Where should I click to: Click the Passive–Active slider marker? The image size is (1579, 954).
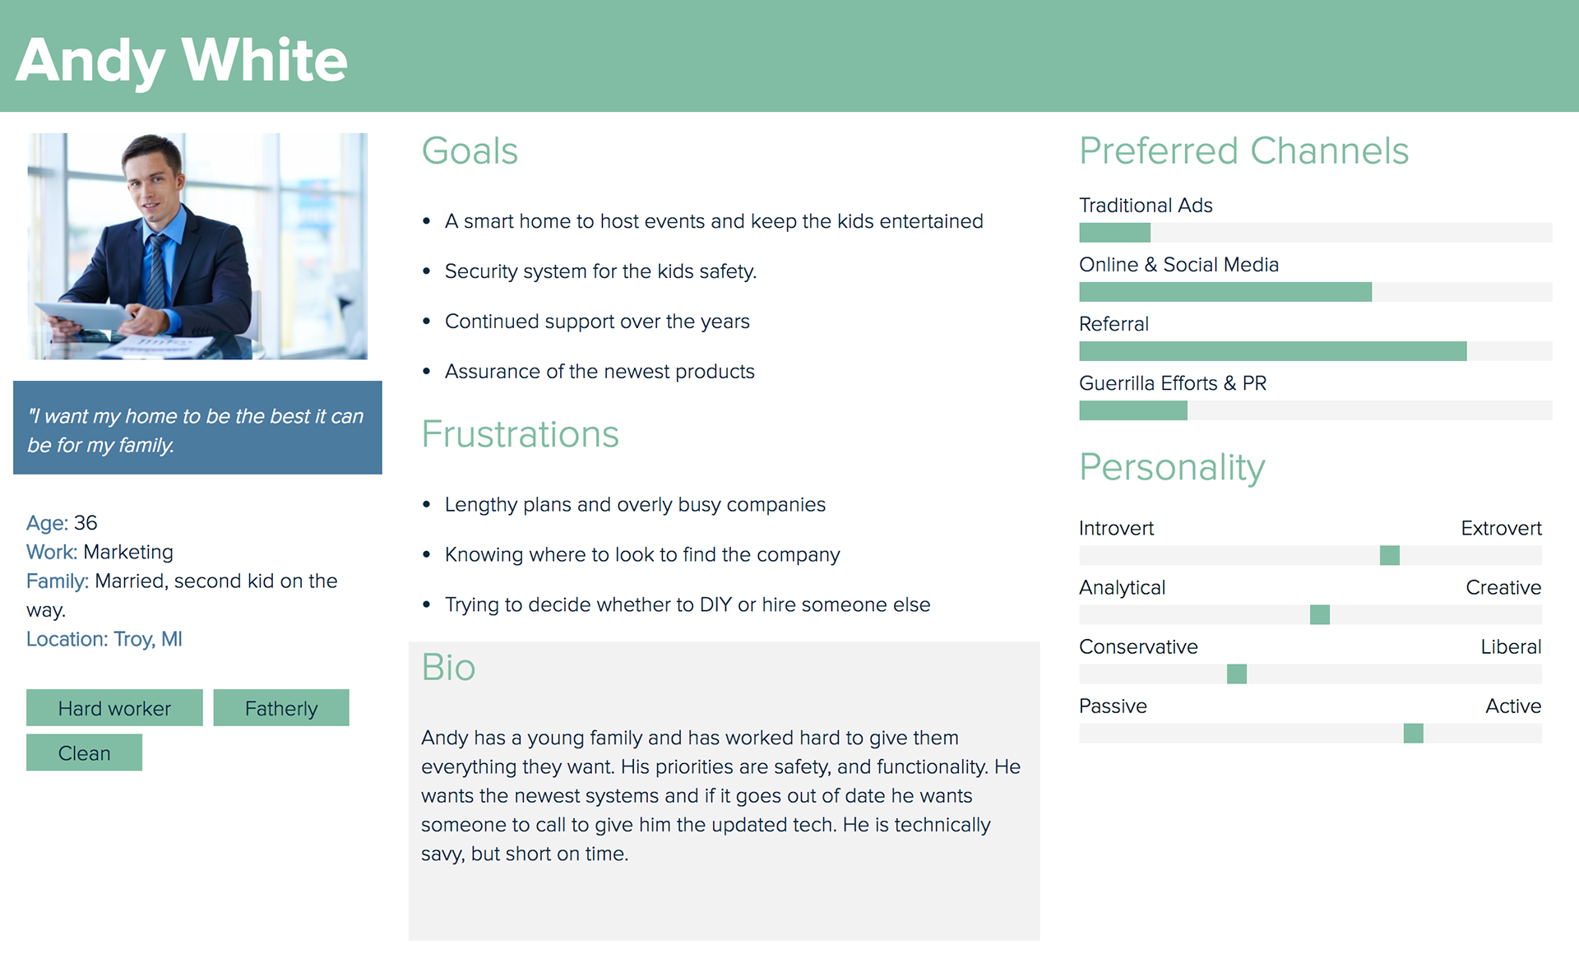pos(1414,733)
